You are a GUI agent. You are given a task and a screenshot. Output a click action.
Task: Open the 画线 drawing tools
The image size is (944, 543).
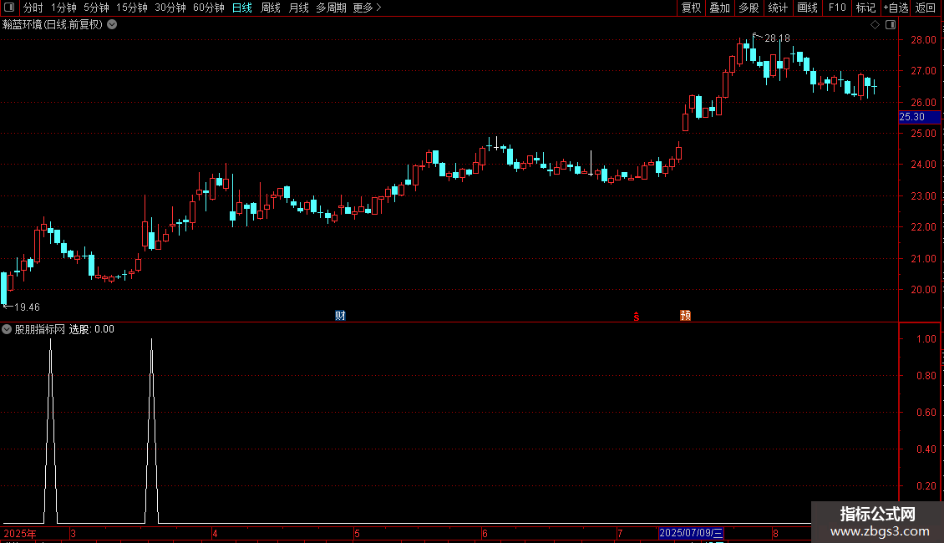[807, 8]
